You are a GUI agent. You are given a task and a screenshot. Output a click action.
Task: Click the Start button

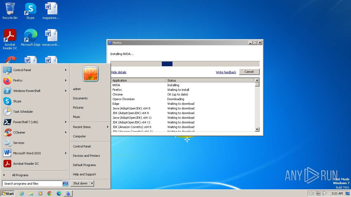point(8,193)
